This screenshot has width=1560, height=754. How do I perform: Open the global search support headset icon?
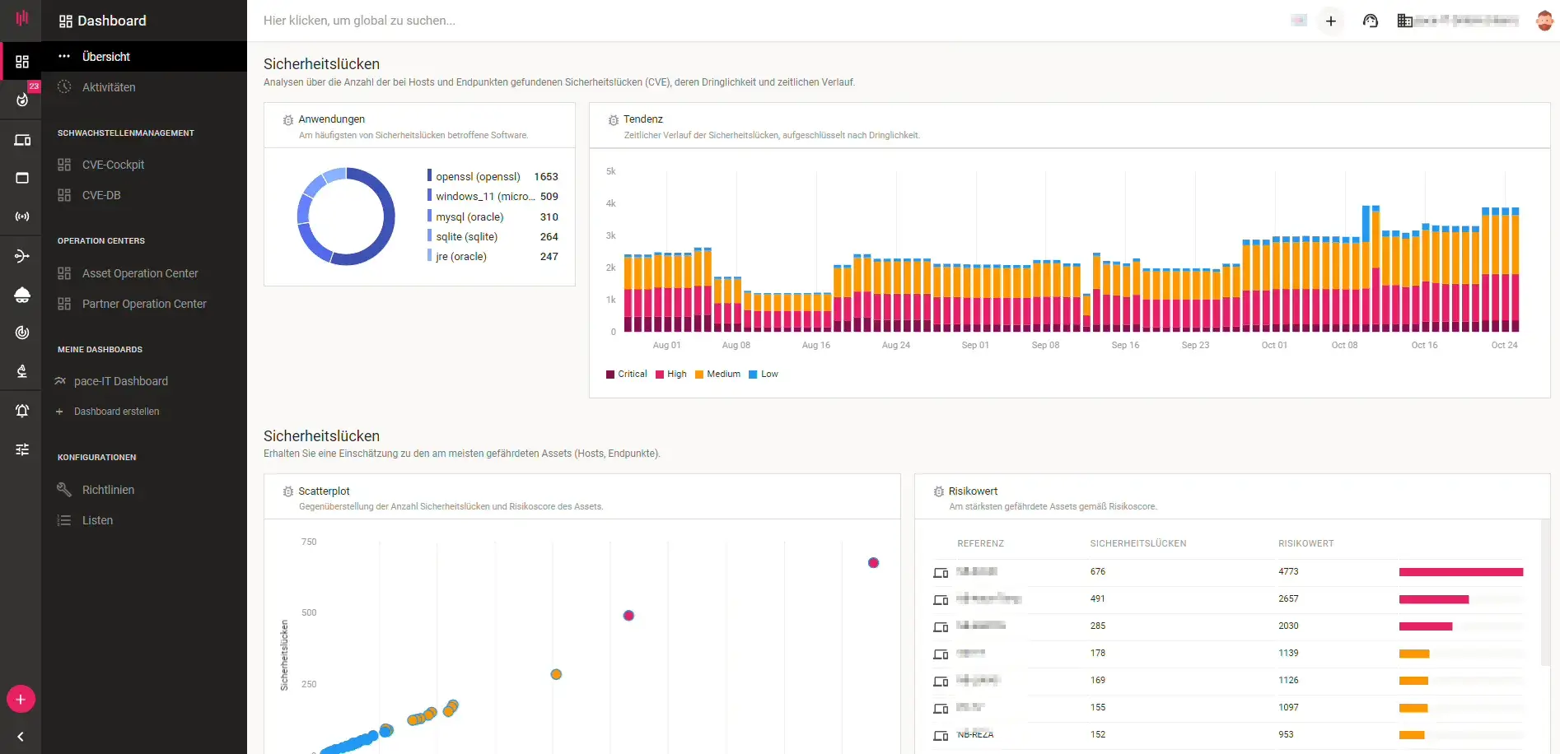1370,21
